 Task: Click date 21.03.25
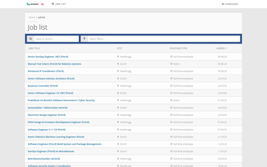coord(222,137)
